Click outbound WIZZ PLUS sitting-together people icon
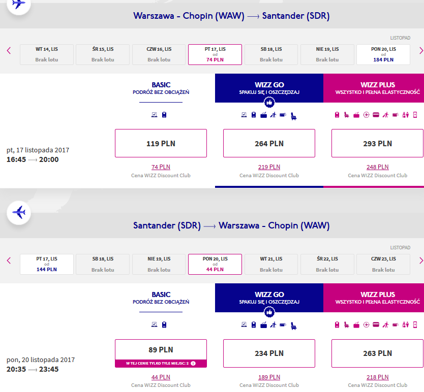Screen dimensions: 424x392 point(405,115)
